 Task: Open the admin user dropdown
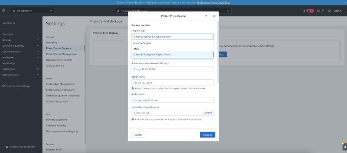[x=339, y=11]
